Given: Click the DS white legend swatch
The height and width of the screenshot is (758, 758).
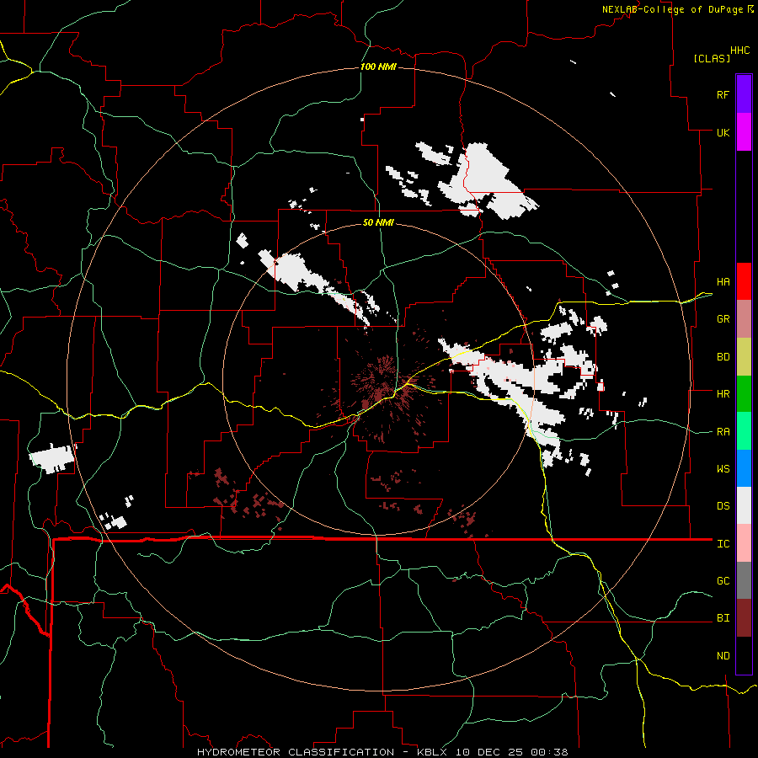Looking at the screenshot, I should pyautogui.click(x=744, y=505).
